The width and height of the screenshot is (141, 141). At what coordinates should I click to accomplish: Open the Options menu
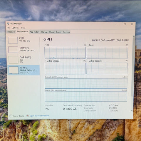click(x=15, y=28)
